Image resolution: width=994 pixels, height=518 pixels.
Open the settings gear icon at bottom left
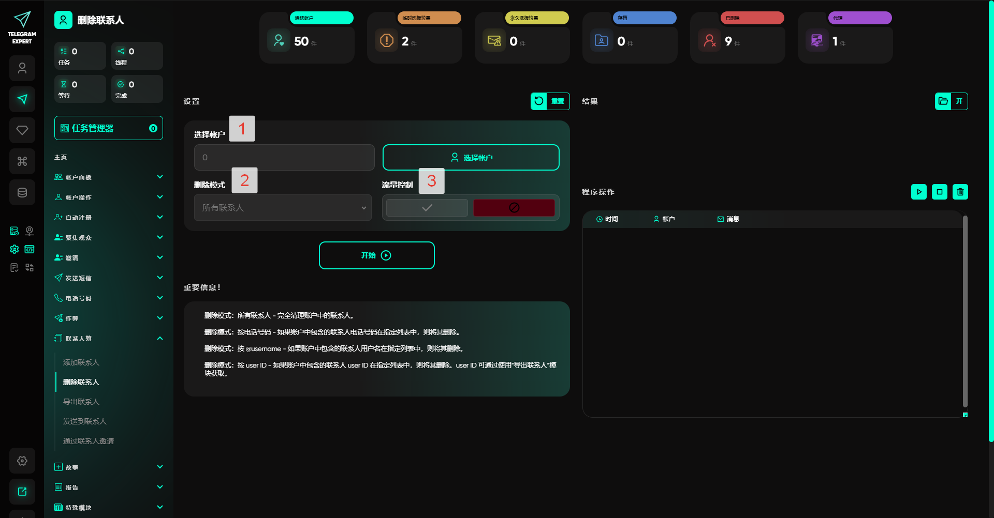coord(22,461)
